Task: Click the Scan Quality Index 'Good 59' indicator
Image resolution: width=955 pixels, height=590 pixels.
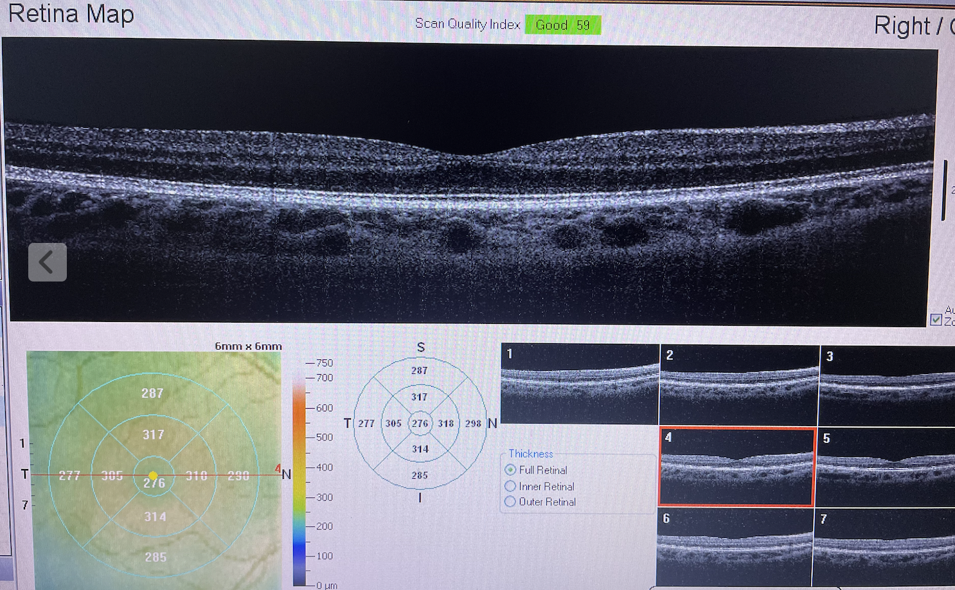Action: (563, 25)
